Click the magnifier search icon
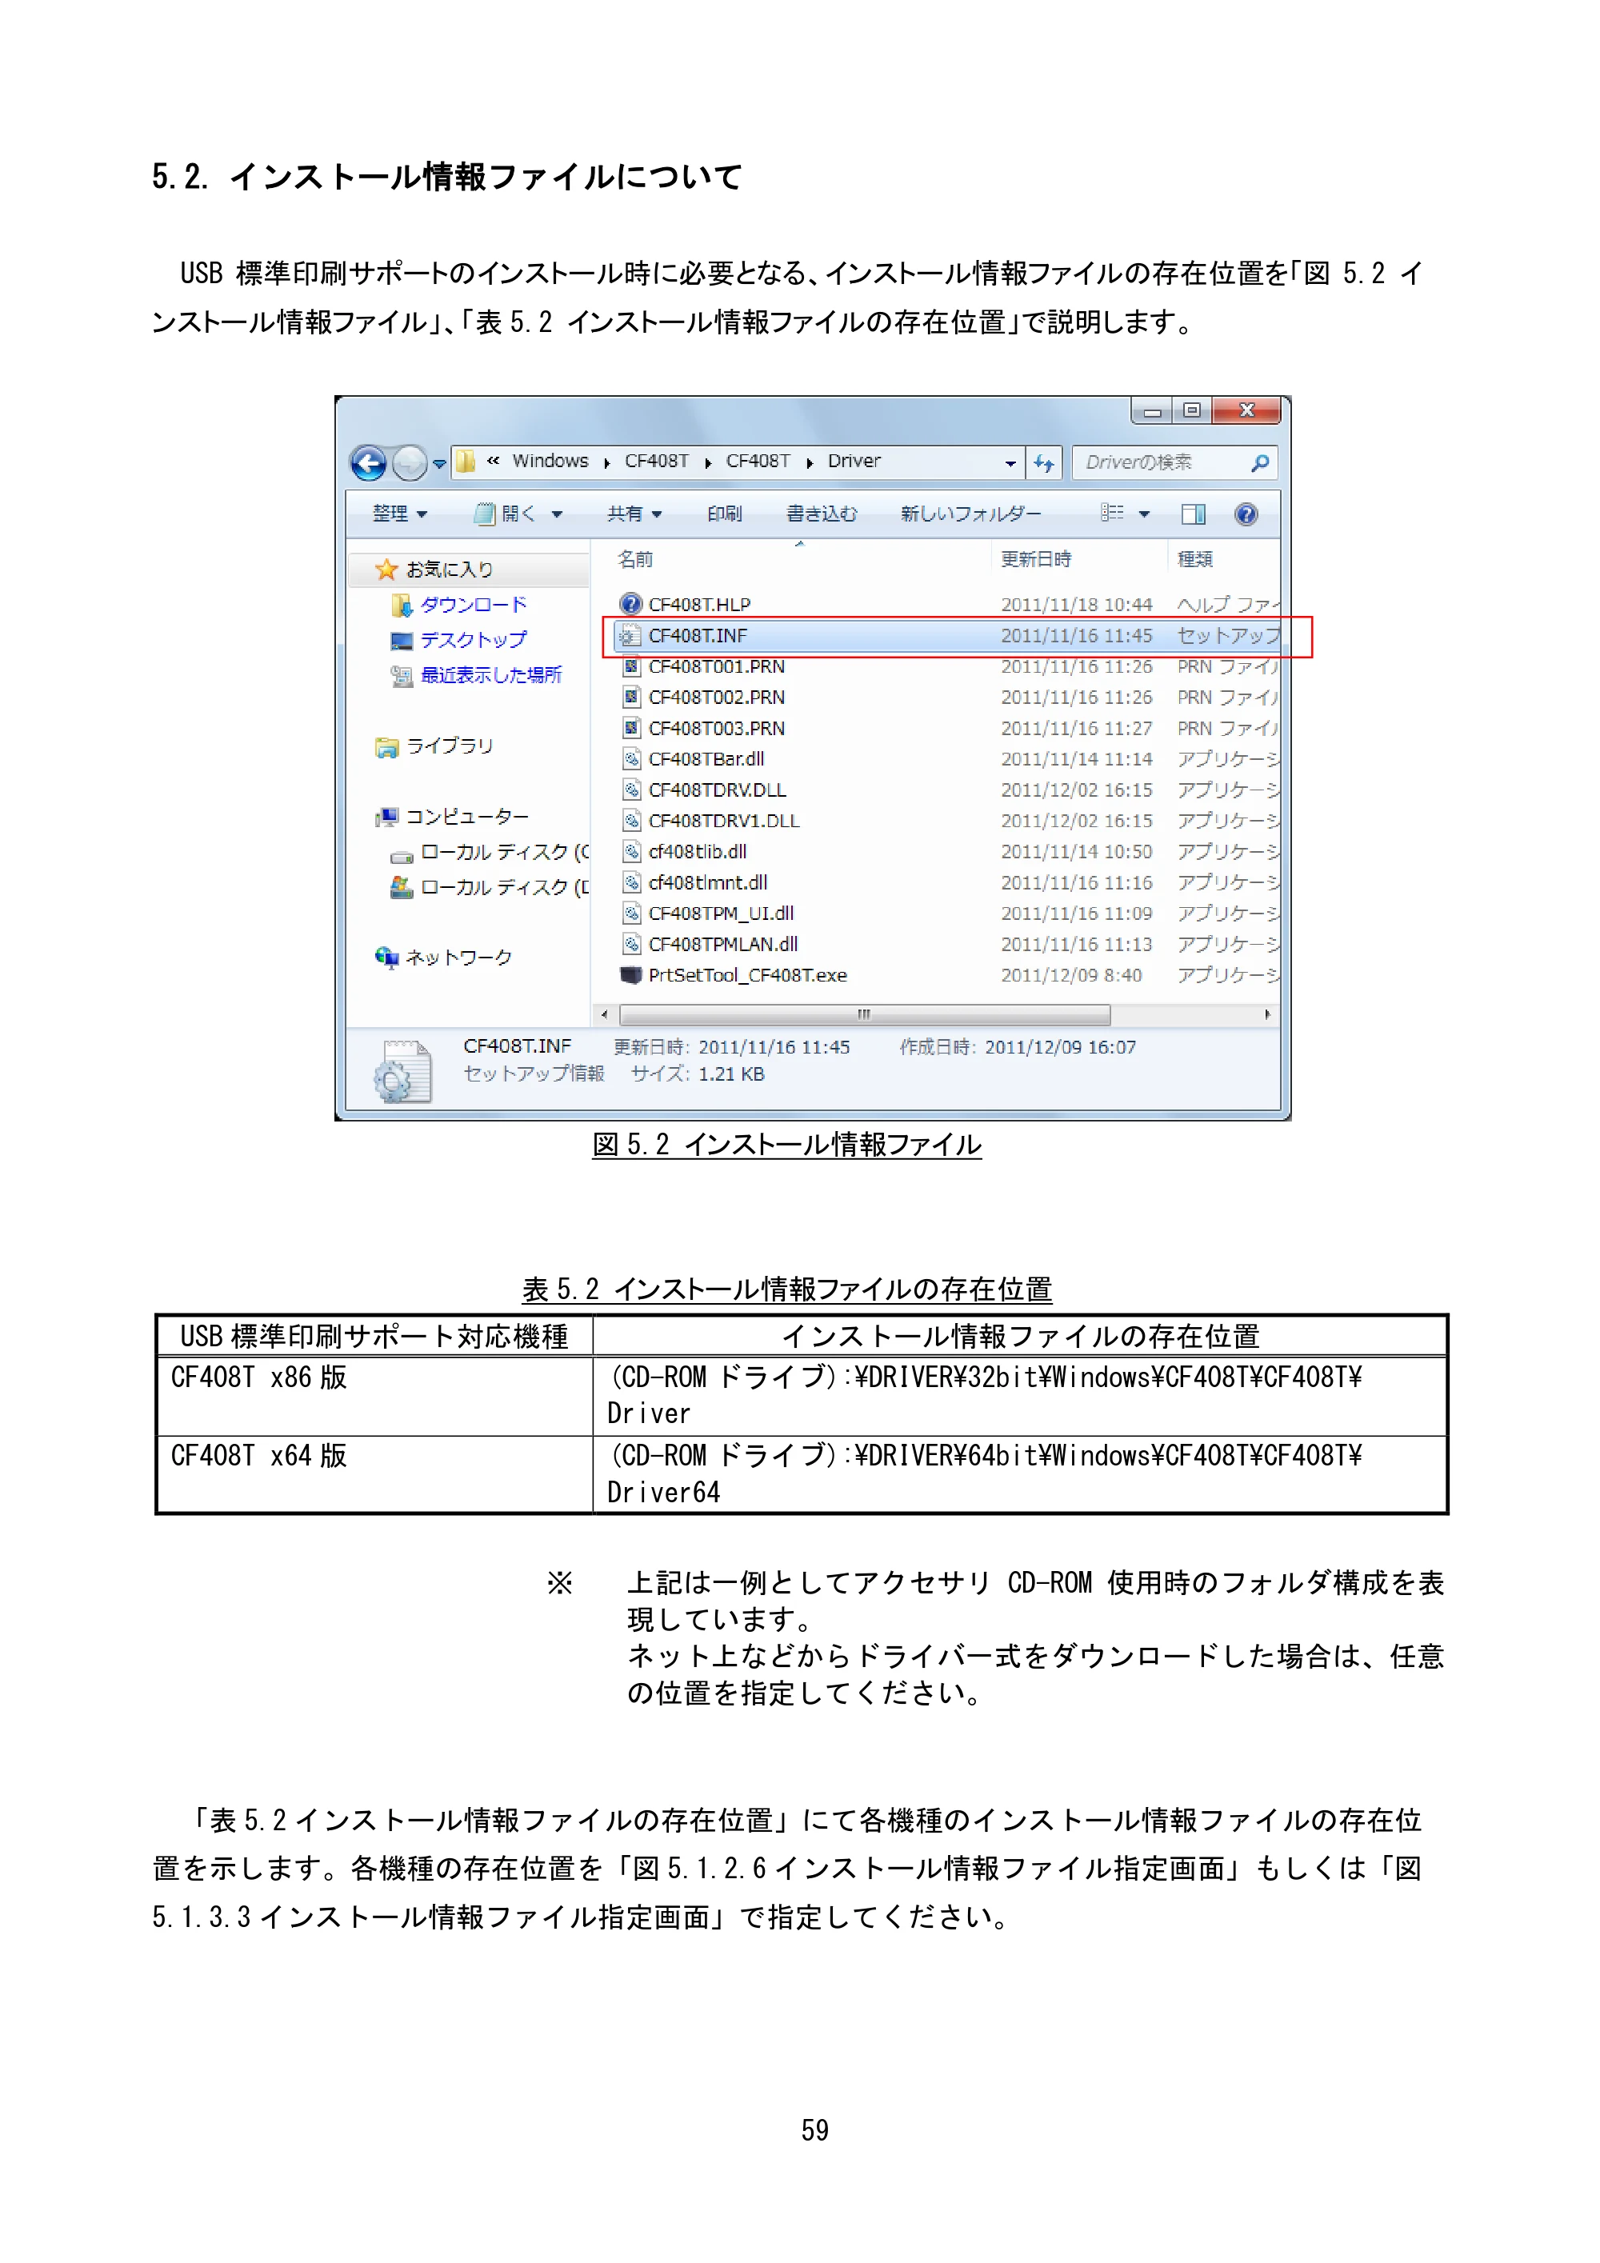Image resolution: width=1600 pixels, height=2263 pixels. click(x=1260, y=462)
